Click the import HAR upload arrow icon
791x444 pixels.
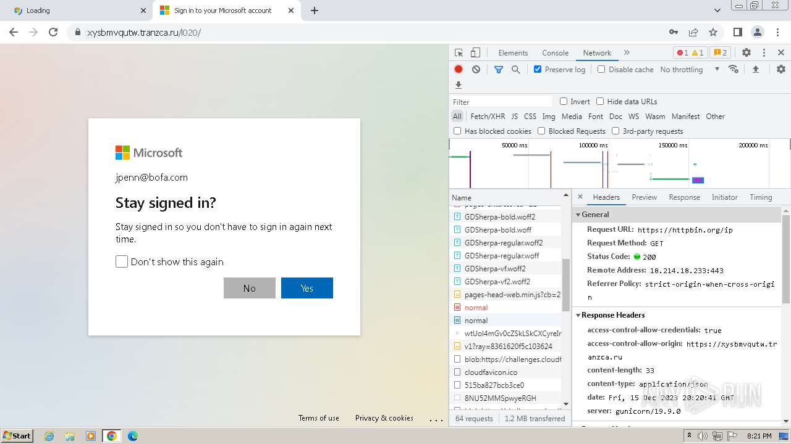point(756,69)
